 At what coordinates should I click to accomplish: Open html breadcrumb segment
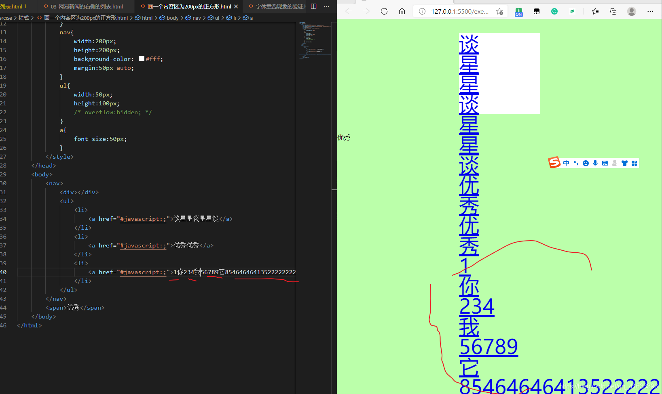point(144,18)
